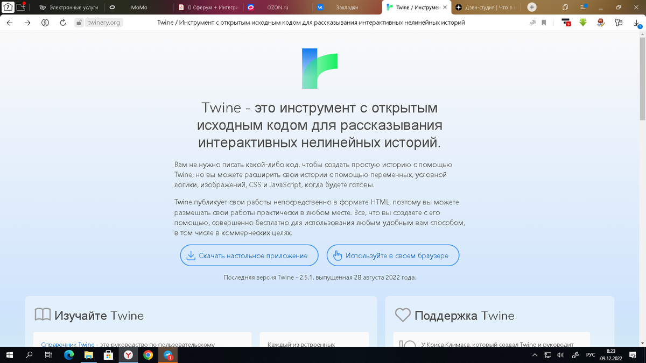646x363 pixels.
Task: Open the ad blocker extension with red badge
Action: tap(566, 23)
